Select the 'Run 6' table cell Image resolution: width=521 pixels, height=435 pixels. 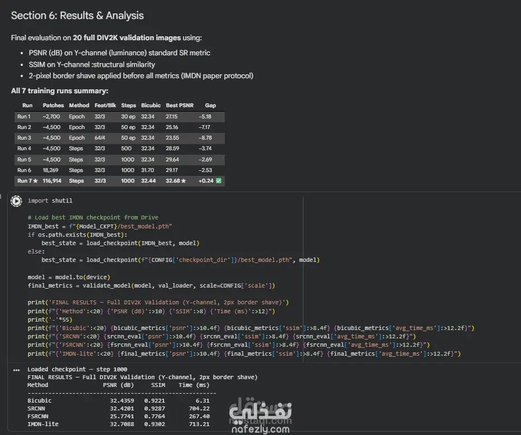(x=24, y=170)
